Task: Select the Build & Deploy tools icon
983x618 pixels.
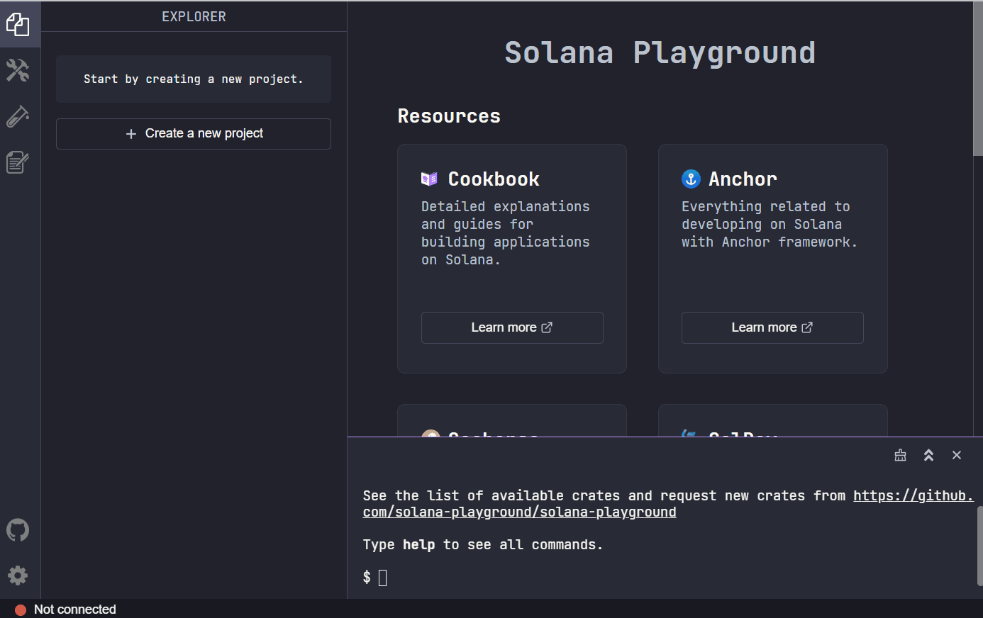Action: pyautogui.click(x=18, y=70)
